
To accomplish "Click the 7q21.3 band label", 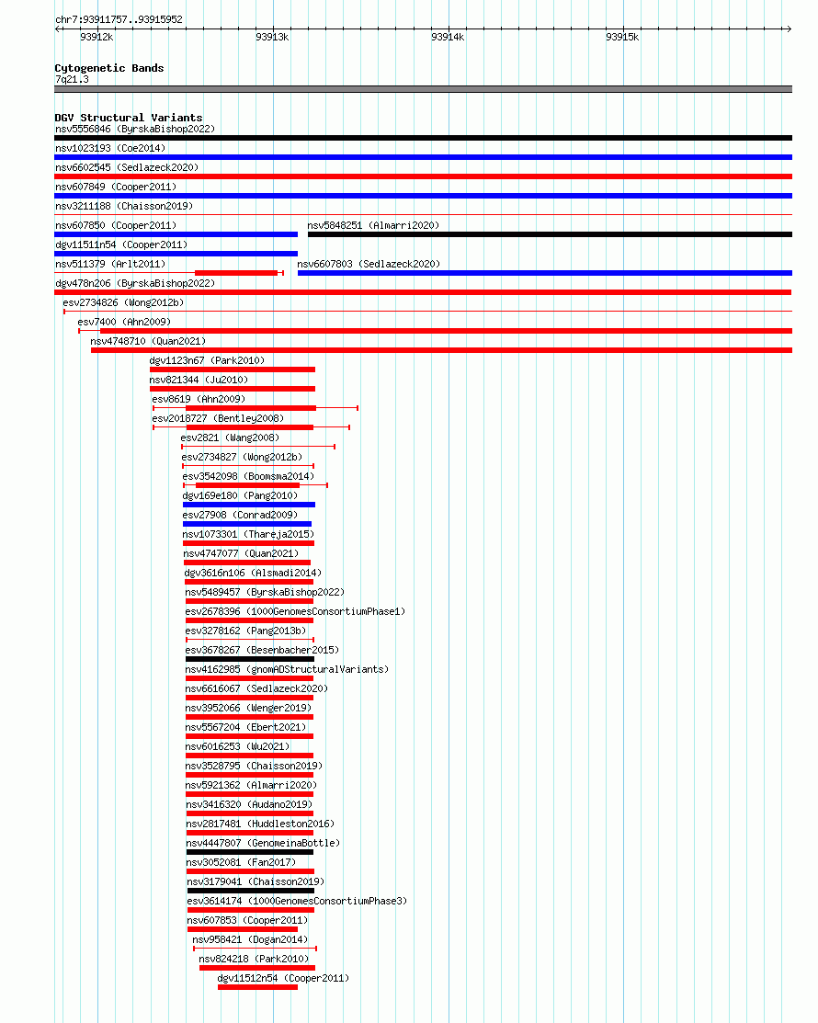I will coord(72,80).
